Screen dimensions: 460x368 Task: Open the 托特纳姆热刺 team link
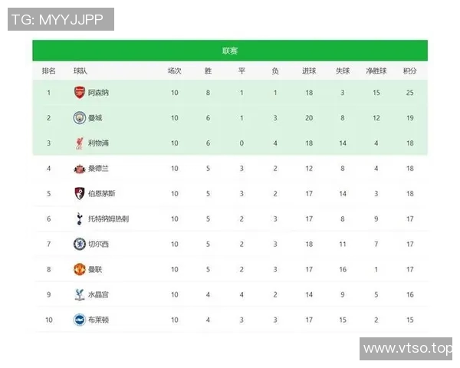tap(108, 219)
